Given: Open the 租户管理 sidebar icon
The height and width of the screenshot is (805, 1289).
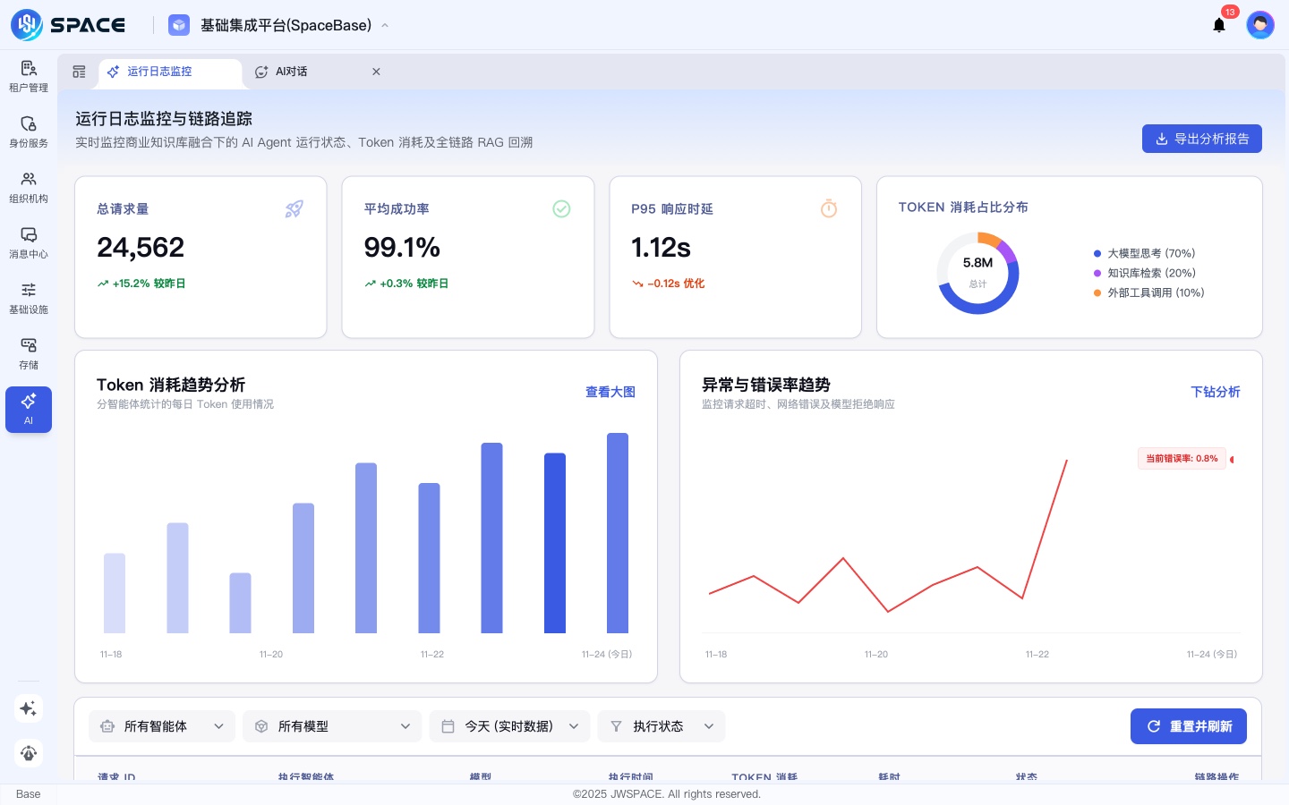Looking at the screenshot, I should click(29, 76).
